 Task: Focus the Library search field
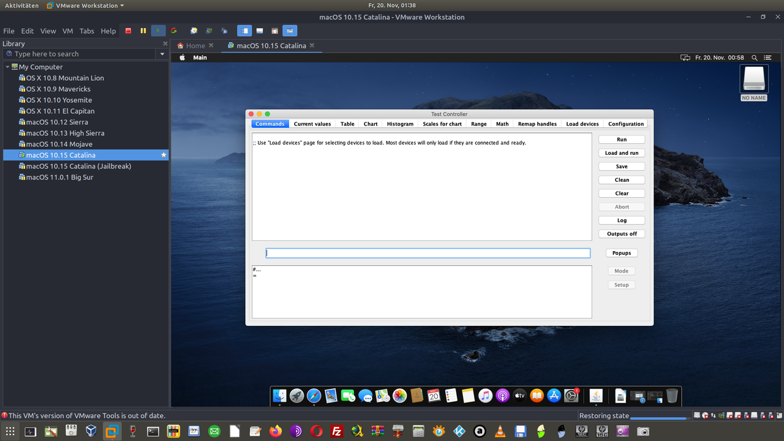80,54
